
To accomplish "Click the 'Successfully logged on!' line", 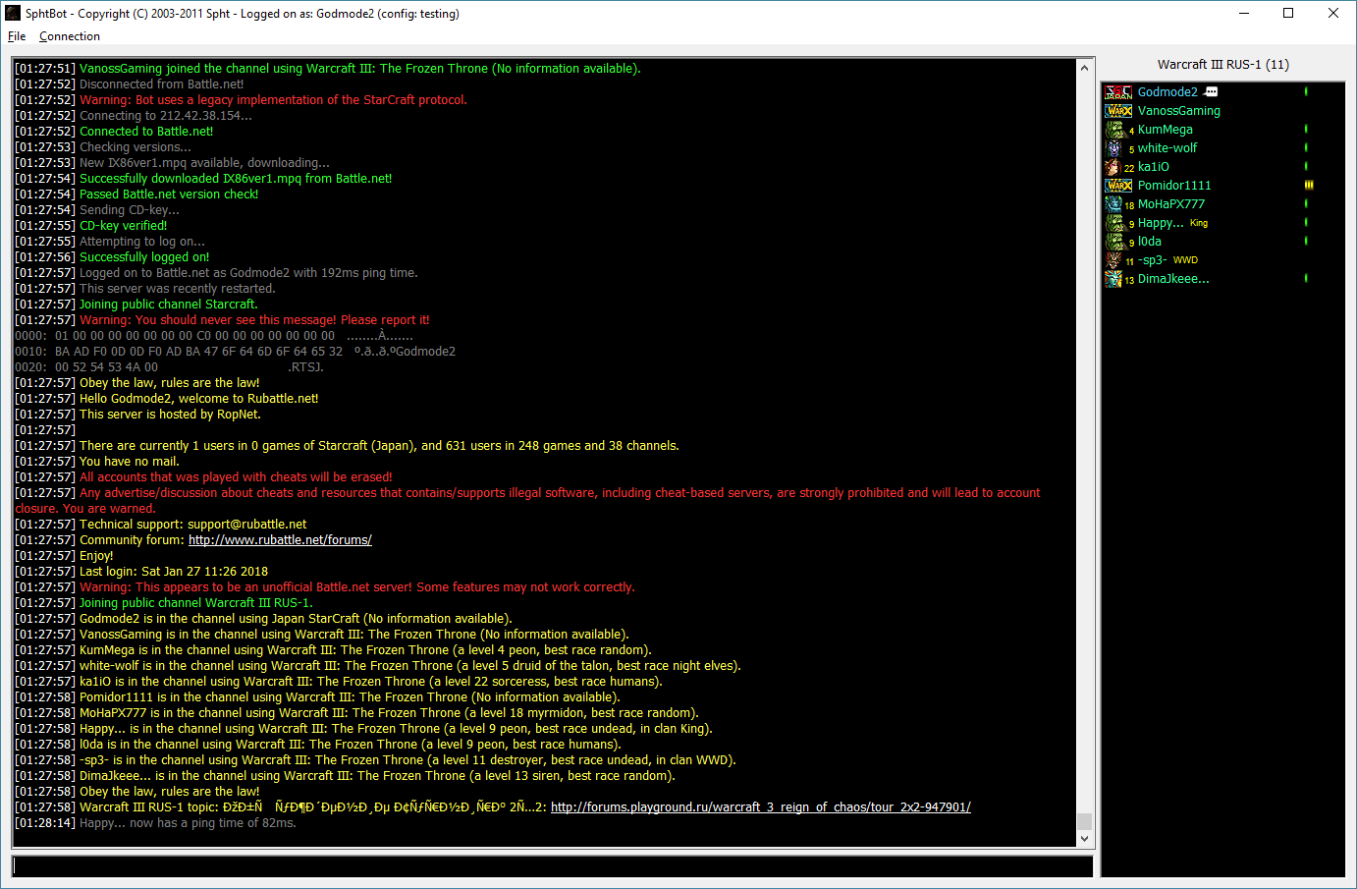I will click(112, 257).
